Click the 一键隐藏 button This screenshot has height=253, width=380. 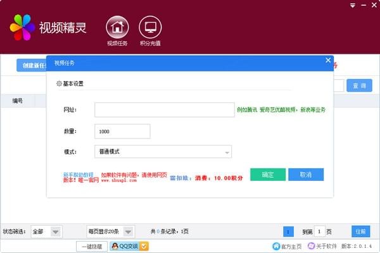(92, 247)
